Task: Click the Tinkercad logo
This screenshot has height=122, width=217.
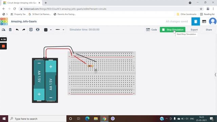Action: (4, 21)
